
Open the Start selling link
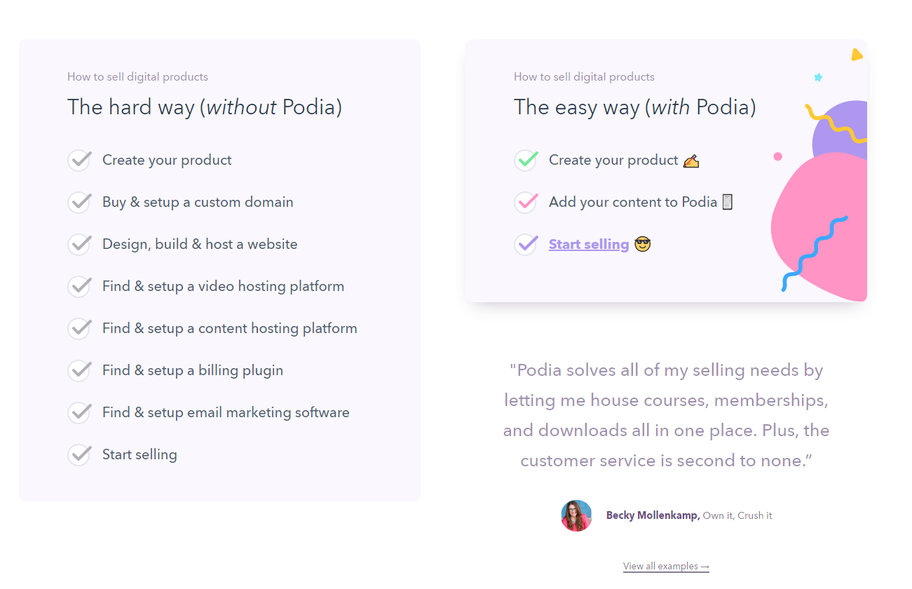tap(589, 244)
